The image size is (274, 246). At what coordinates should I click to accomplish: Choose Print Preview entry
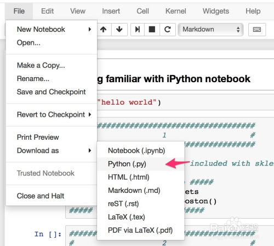click(x=52, y=138)
